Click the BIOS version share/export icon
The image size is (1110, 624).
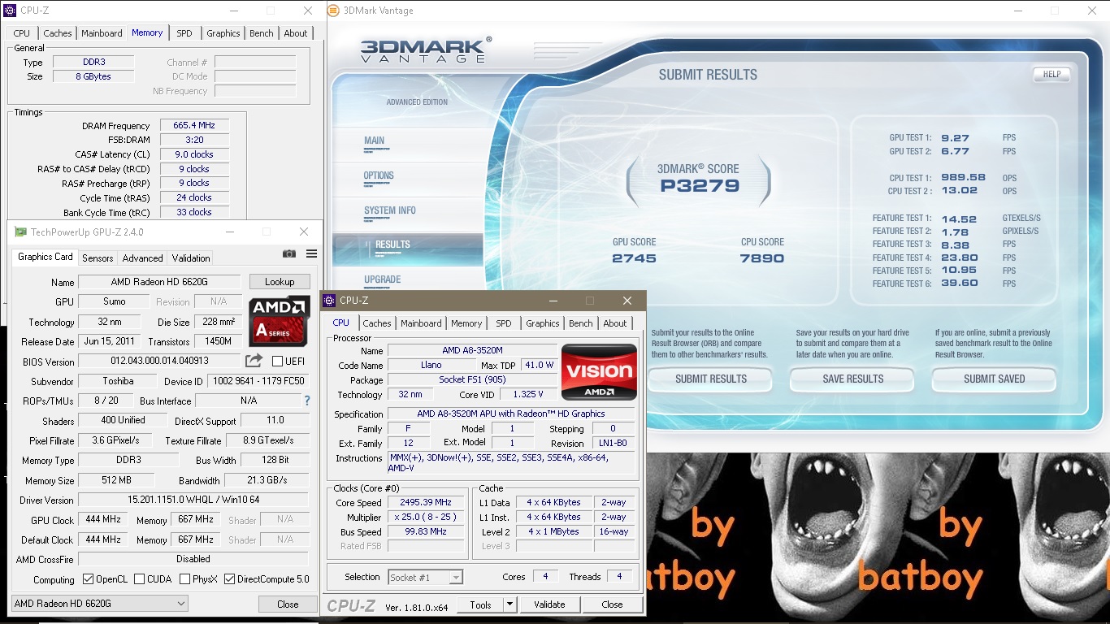click(x=254, y=360)
